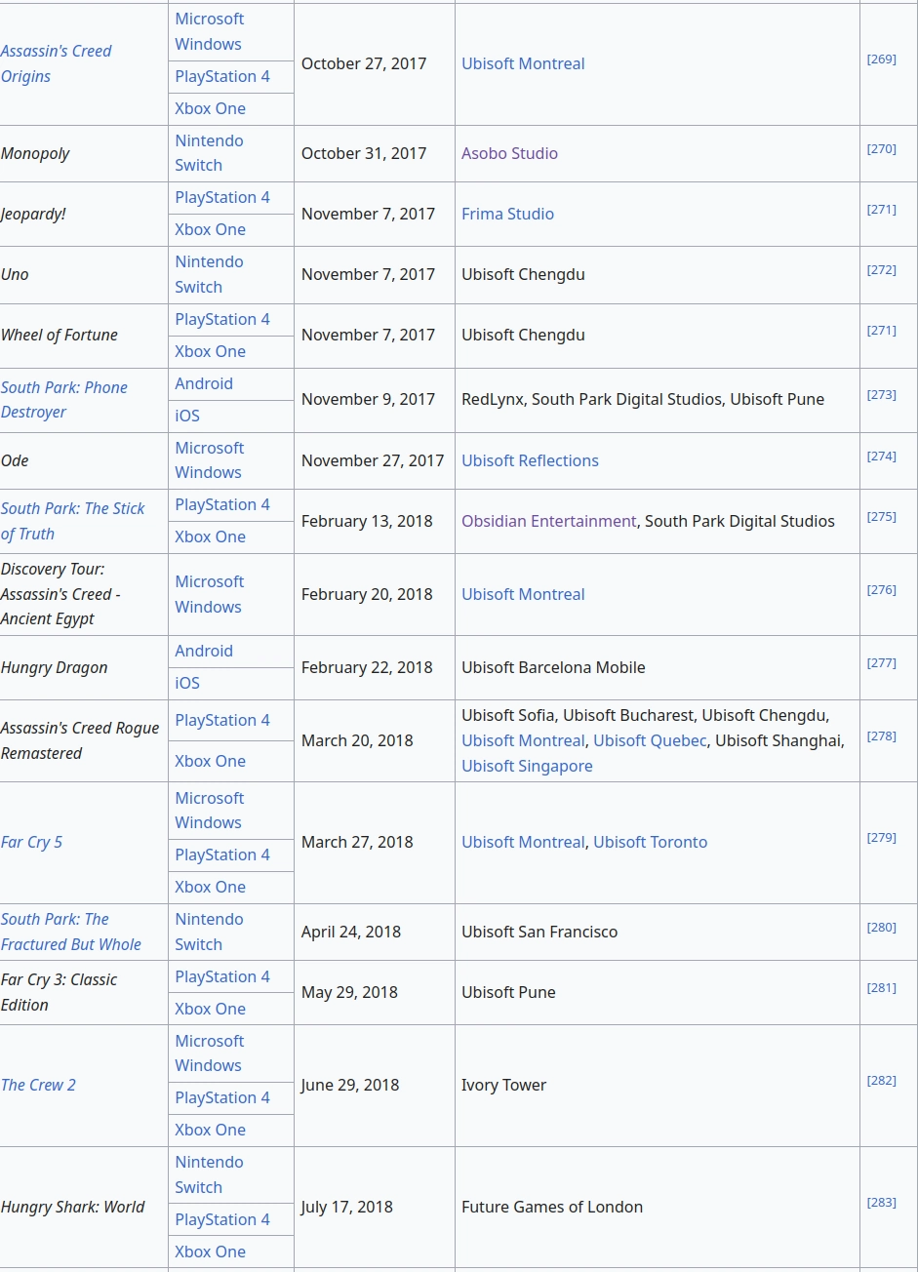Screen dimensions: 918x1272
Task: Open Xbox One link in The Crew 2 row
Action: (x=210, y=1130)
